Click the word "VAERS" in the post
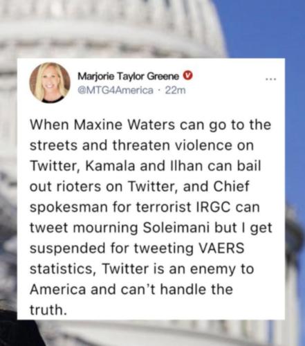The width and height of the screenshot is (305, 346). pos(221,248)
